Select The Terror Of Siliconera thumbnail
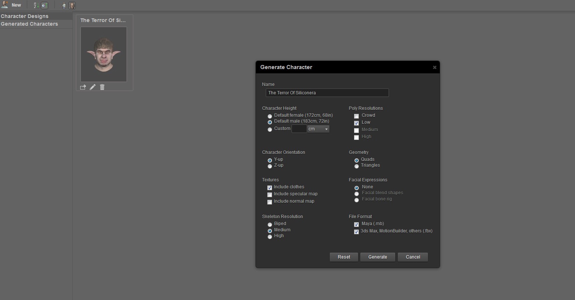This screenshot has height=300, width=575. point(104,54)
